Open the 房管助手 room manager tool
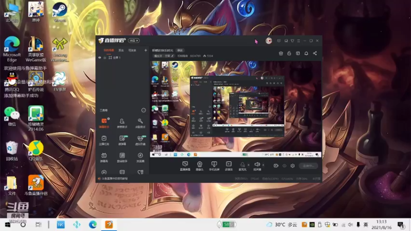The height and width of the screenshot is (231, 411). coord(122,123)
